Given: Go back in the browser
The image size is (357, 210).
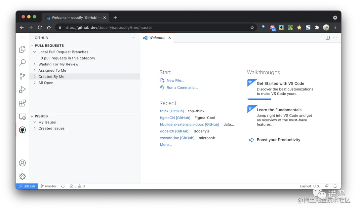Looking at the screenshot, I should 22,27.
